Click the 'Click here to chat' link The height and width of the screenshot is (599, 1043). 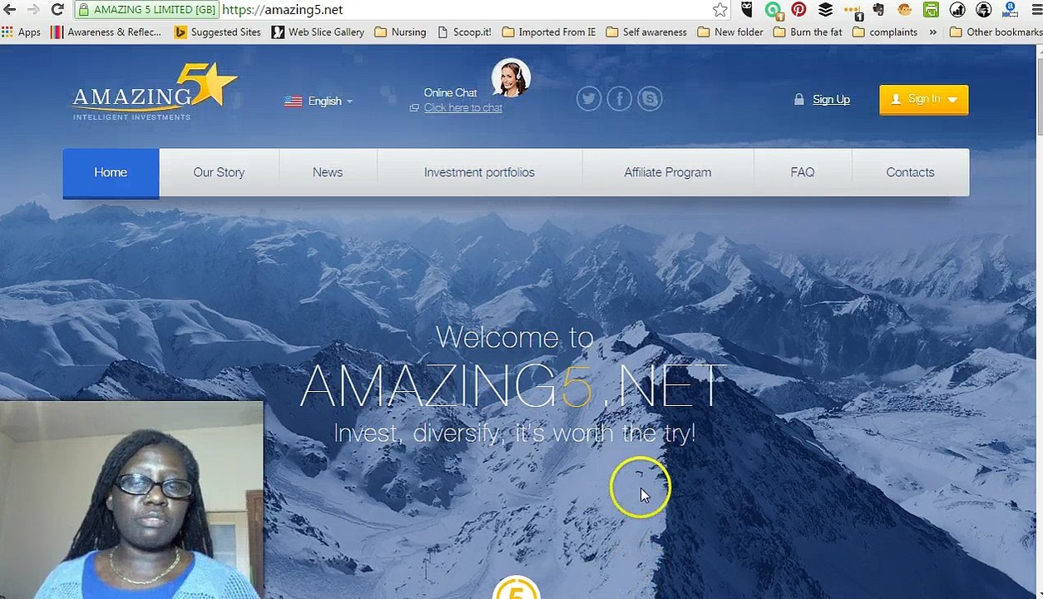point(462,108)
